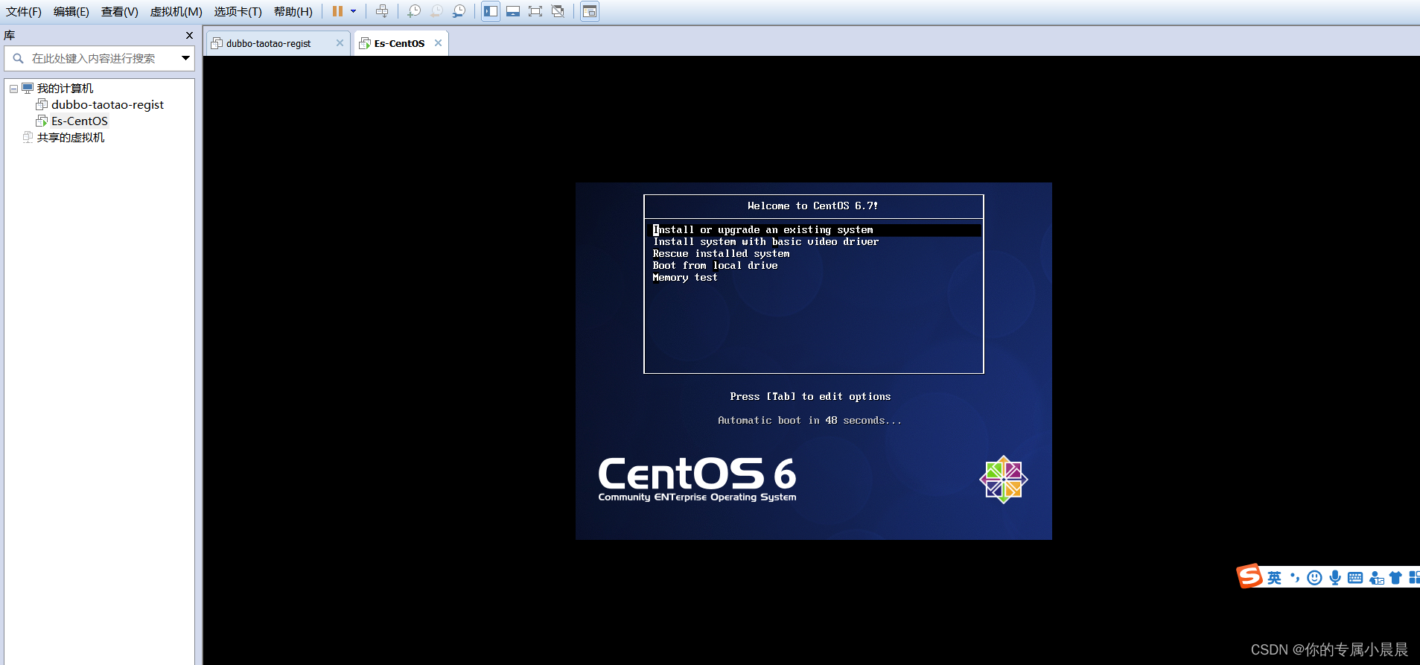1420x665 pixels.
Task: Click the CentOS pinwheel logo in VM
Action: click(x=1004, y=480)
